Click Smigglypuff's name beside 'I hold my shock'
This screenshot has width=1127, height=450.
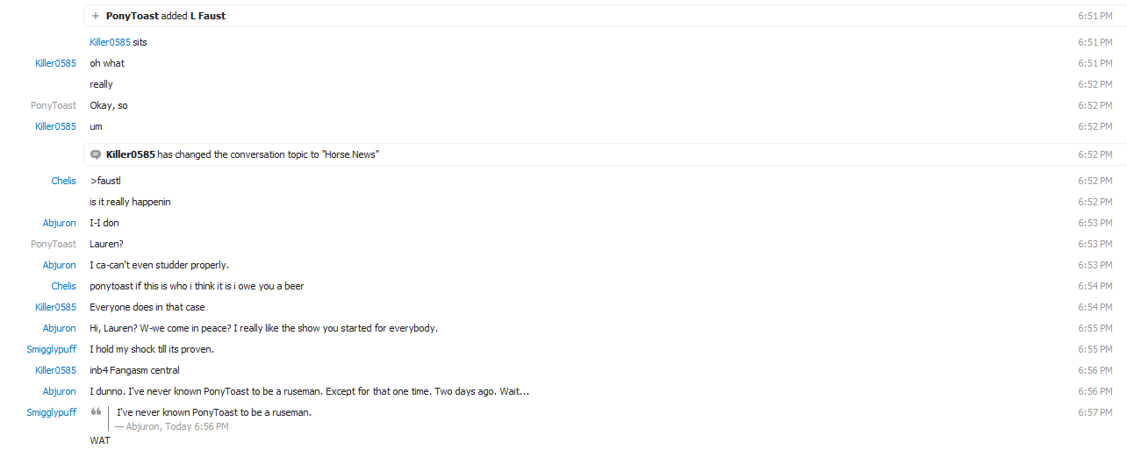pos(51,349)
